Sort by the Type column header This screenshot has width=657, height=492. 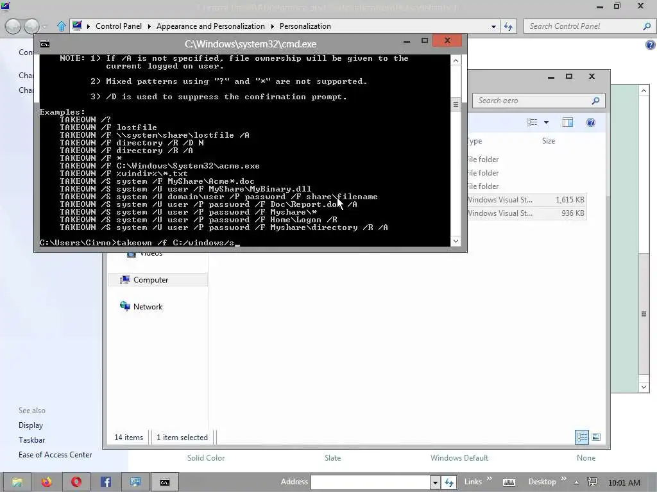(474, 141)
